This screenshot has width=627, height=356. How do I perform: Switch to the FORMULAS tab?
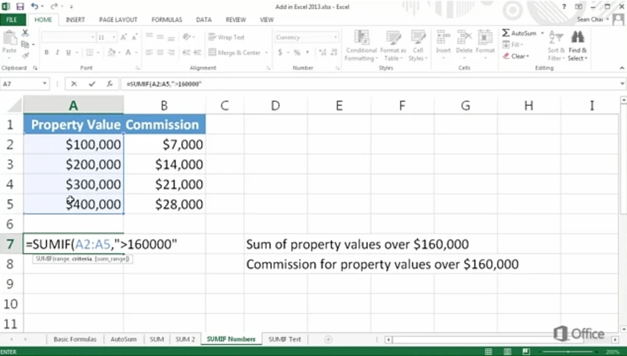[x=167, y=20]
